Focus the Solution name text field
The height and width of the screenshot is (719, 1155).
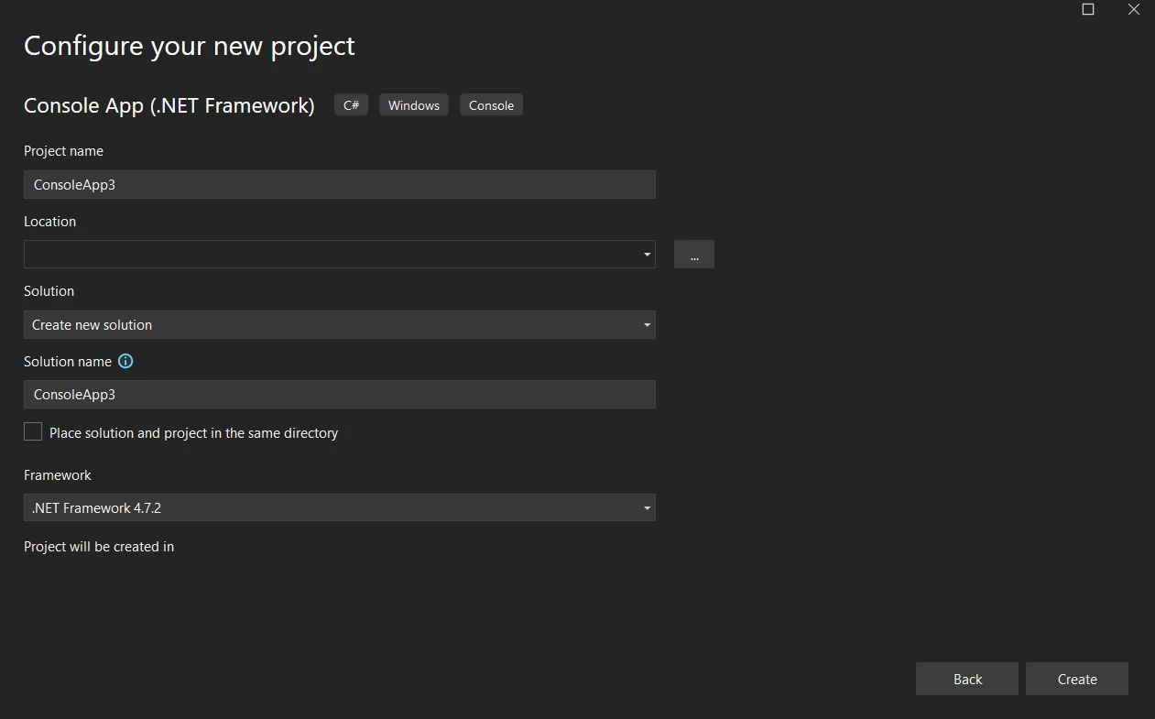(x=339, y=395)
